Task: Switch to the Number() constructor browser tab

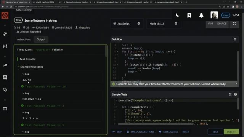Action: coord(77,2)
